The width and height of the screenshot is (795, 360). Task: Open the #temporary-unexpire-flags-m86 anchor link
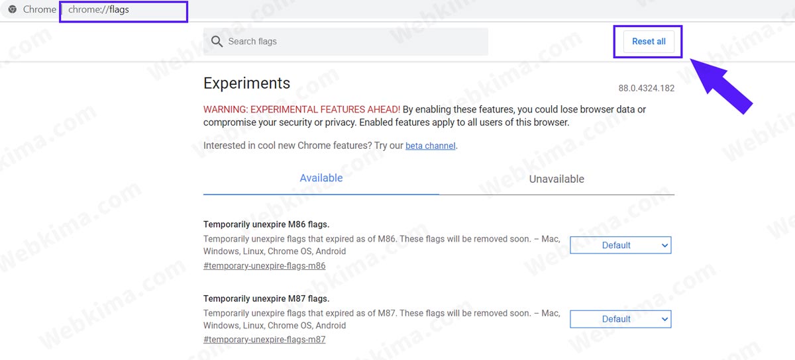pyautogui.click(x=264, y=266)
